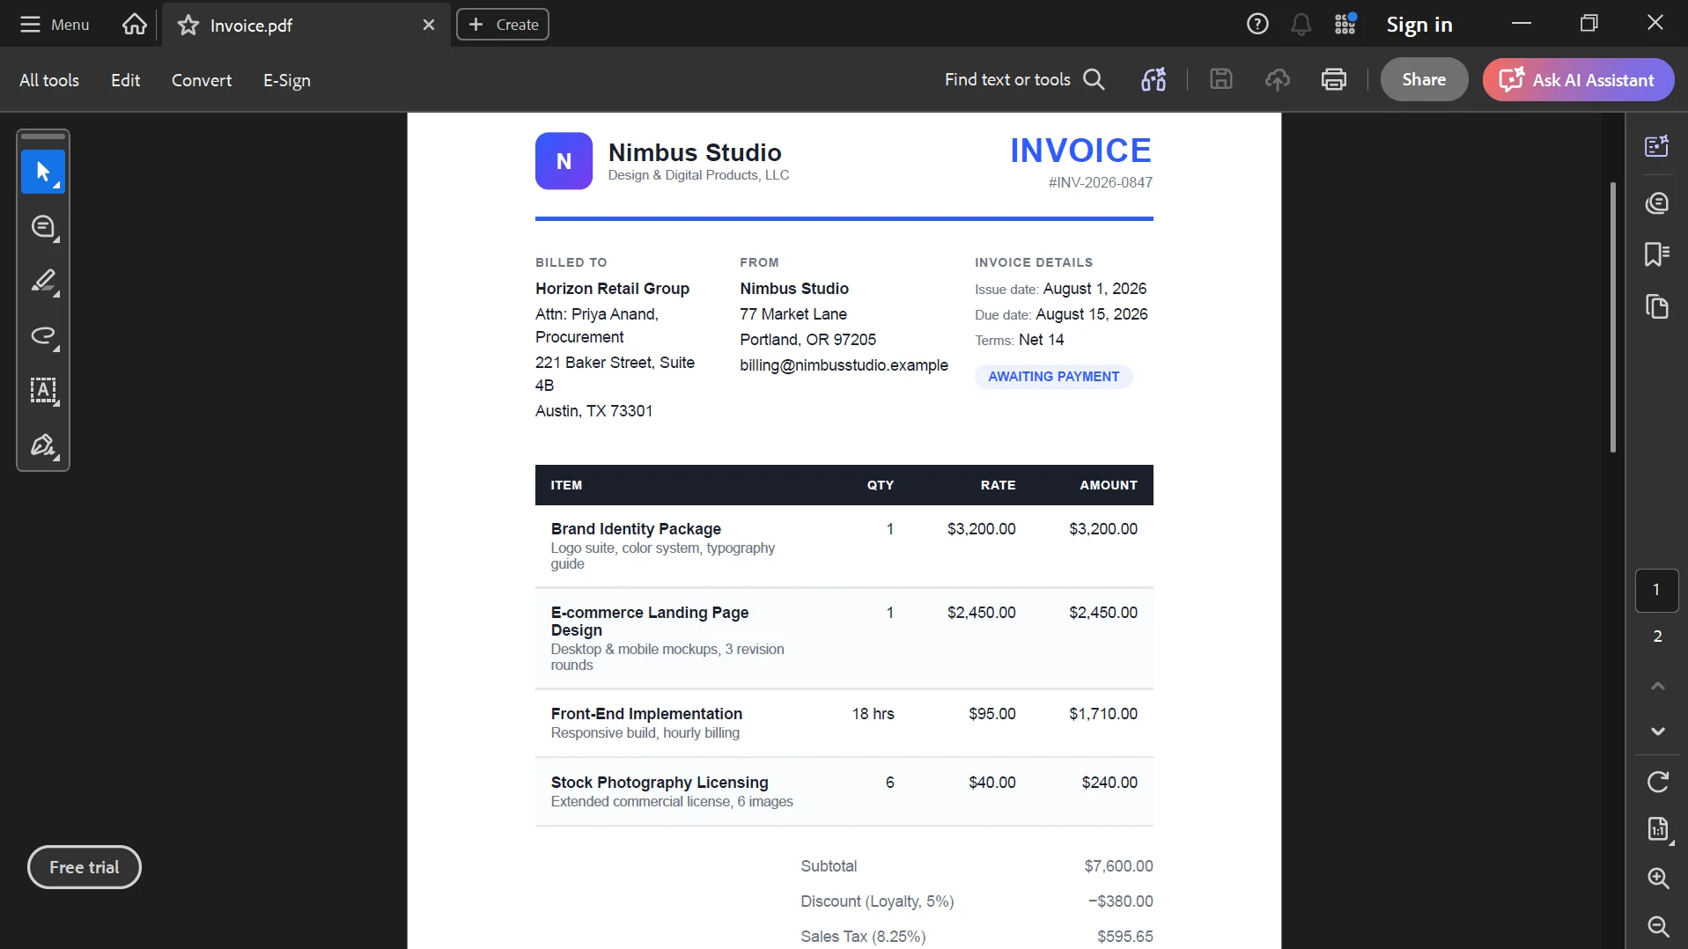Click Sign in
The width and height of the screenshot is (1688, 949).
tap(1419, 25)
